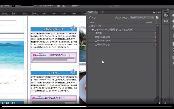Viewport: 174px width, 109px height.
Task: Select the _ATA2083.psd error row
Action: pyautogui.click(x=122, y=41)
